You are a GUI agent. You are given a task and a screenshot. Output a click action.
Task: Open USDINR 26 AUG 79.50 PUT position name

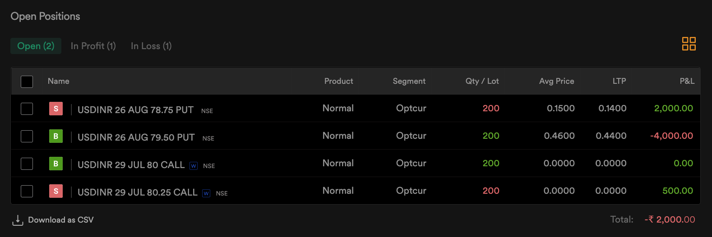[136, 137]
